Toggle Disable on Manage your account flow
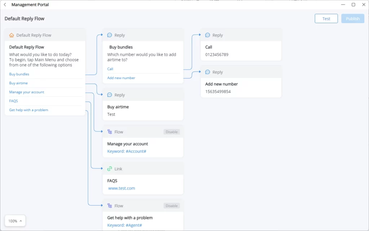Viewport: 369px width, 231px height. coord(172,132)
